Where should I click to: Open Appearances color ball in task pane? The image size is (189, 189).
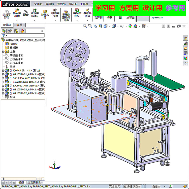point(185,58)
